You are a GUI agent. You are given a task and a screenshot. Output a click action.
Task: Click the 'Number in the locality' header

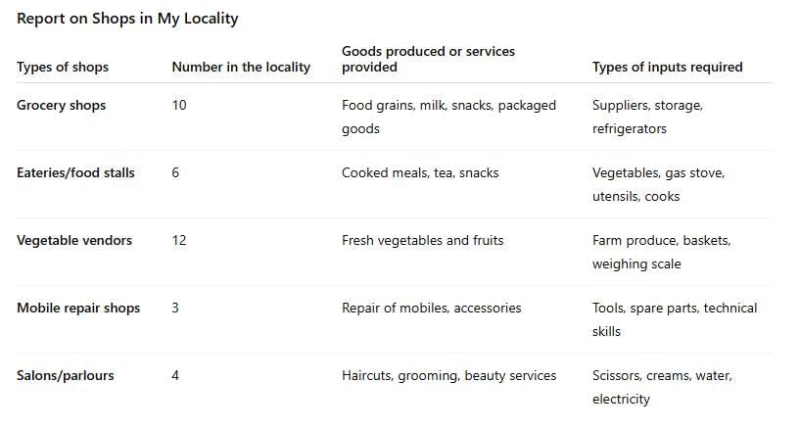coord(241,68)
